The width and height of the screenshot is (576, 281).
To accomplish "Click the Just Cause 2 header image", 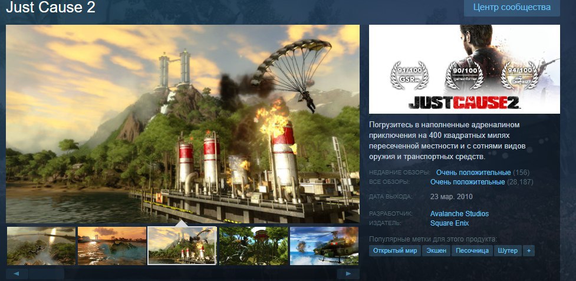I will 465,69.
